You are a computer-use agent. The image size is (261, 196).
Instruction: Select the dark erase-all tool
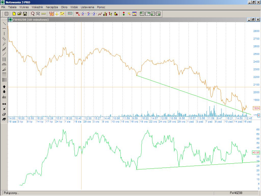[x=4, y=119]
